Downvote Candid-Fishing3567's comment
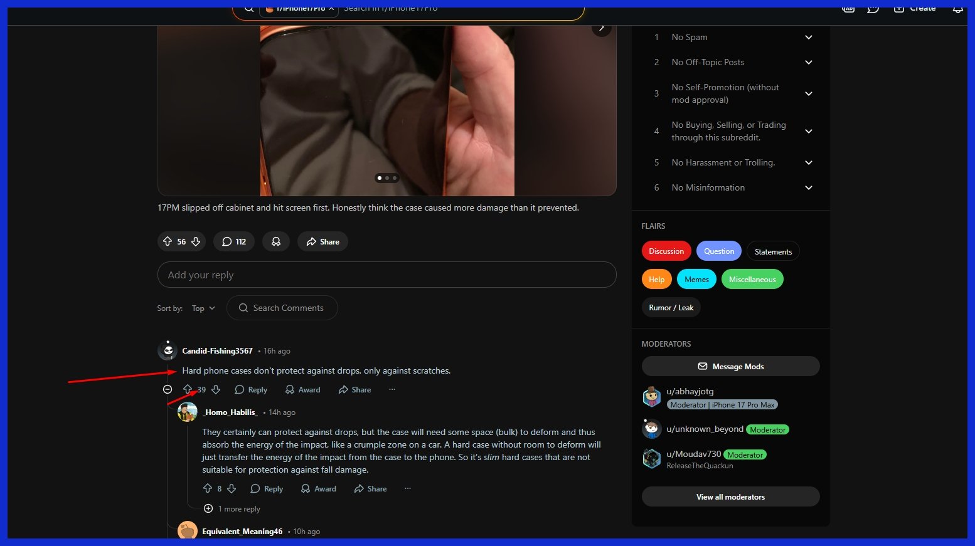 (216, 390)
